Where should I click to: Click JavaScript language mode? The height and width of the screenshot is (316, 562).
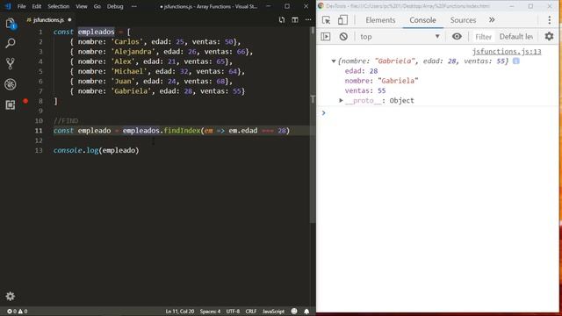click(273, 312)
